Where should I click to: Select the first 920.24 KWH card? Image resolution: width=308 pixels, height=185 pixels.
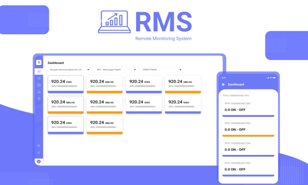[65, 84]
